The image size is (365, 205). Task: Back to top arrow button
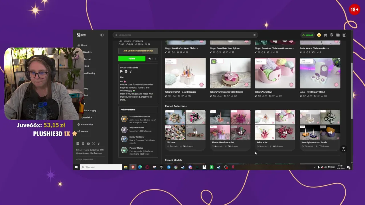343,149
